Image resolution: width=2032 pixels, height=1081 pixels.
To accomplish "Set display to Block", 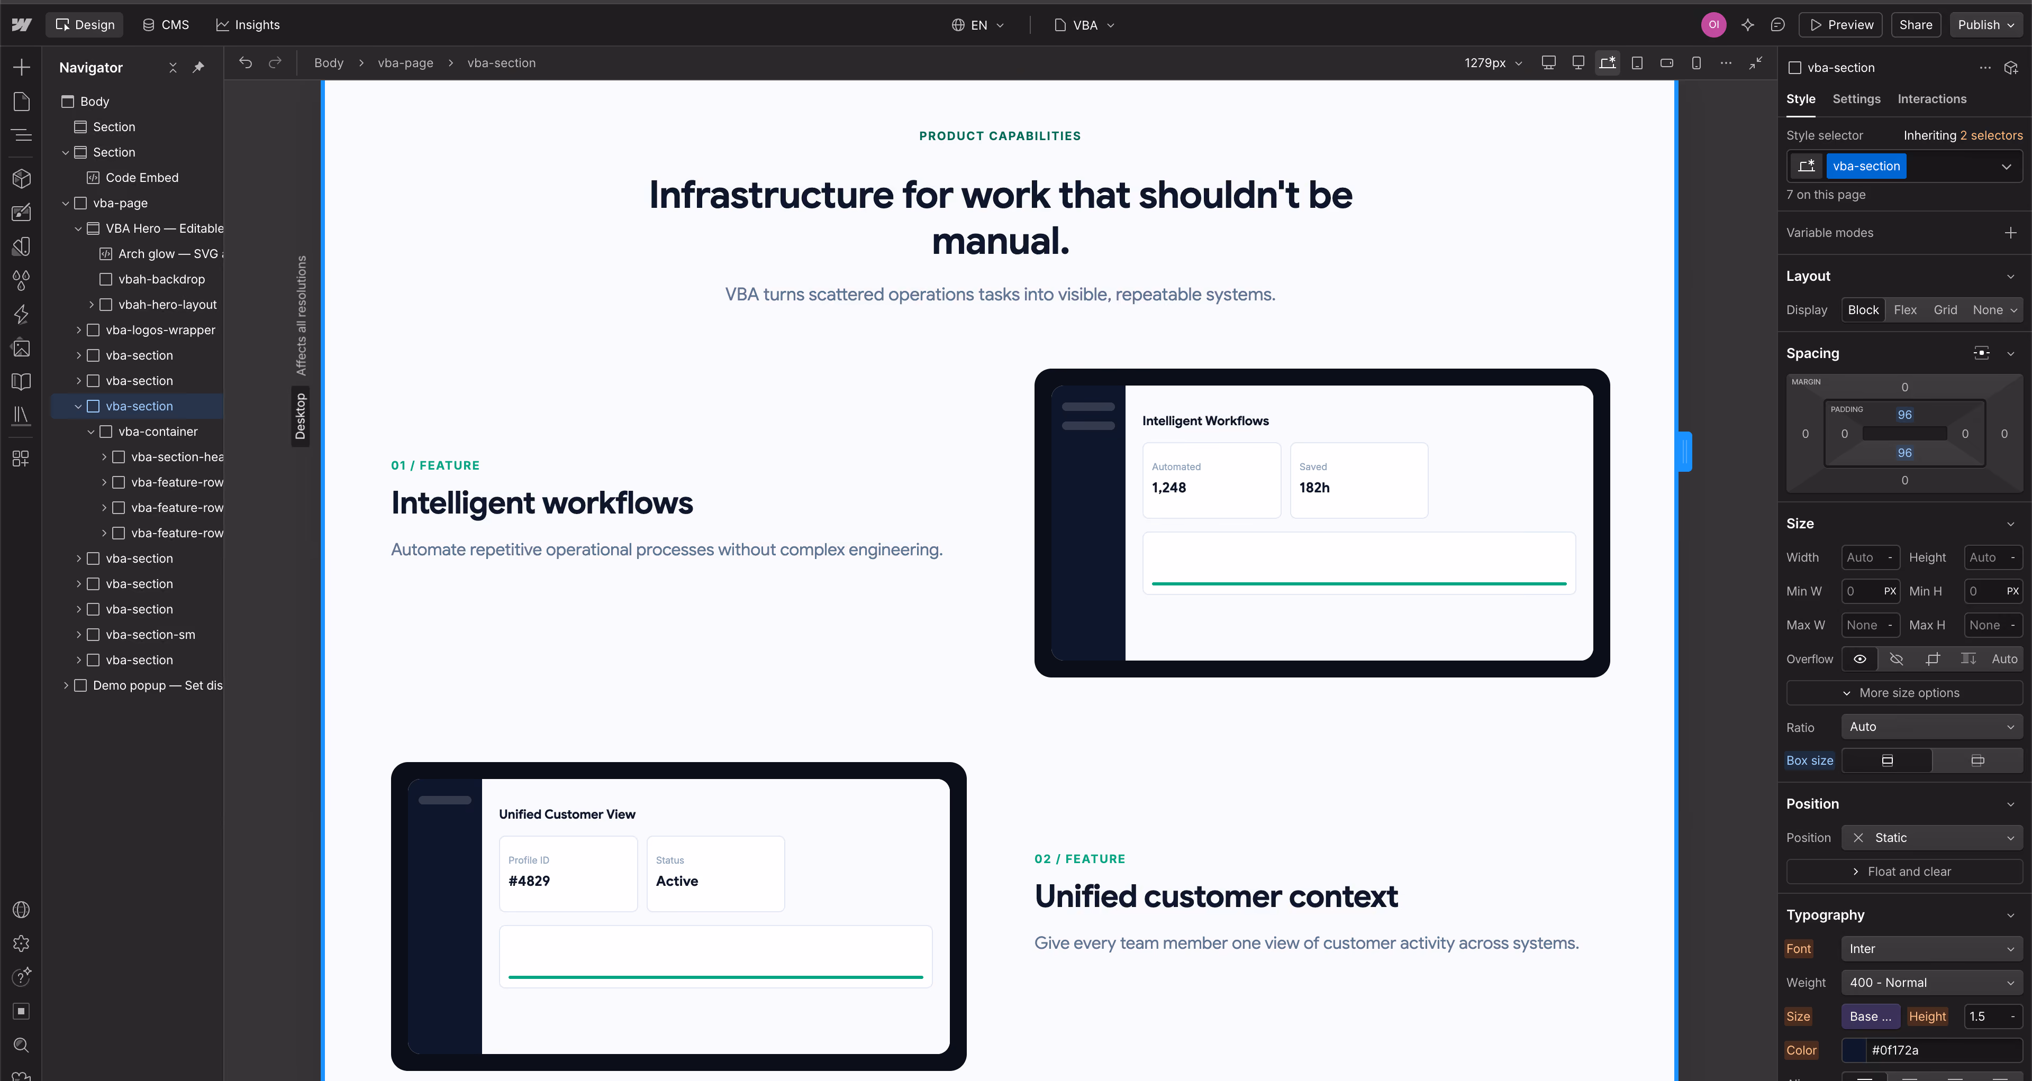I will tap(1863, 310).
